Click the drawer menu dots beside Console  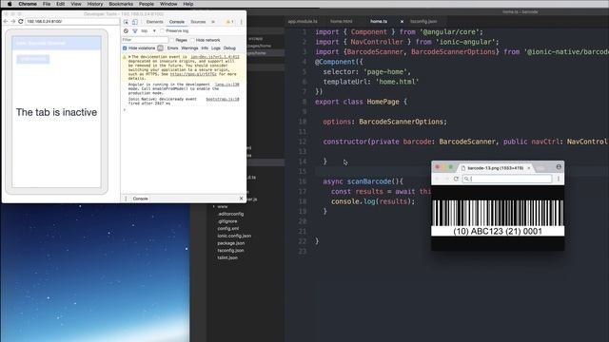tap(126, 199)
